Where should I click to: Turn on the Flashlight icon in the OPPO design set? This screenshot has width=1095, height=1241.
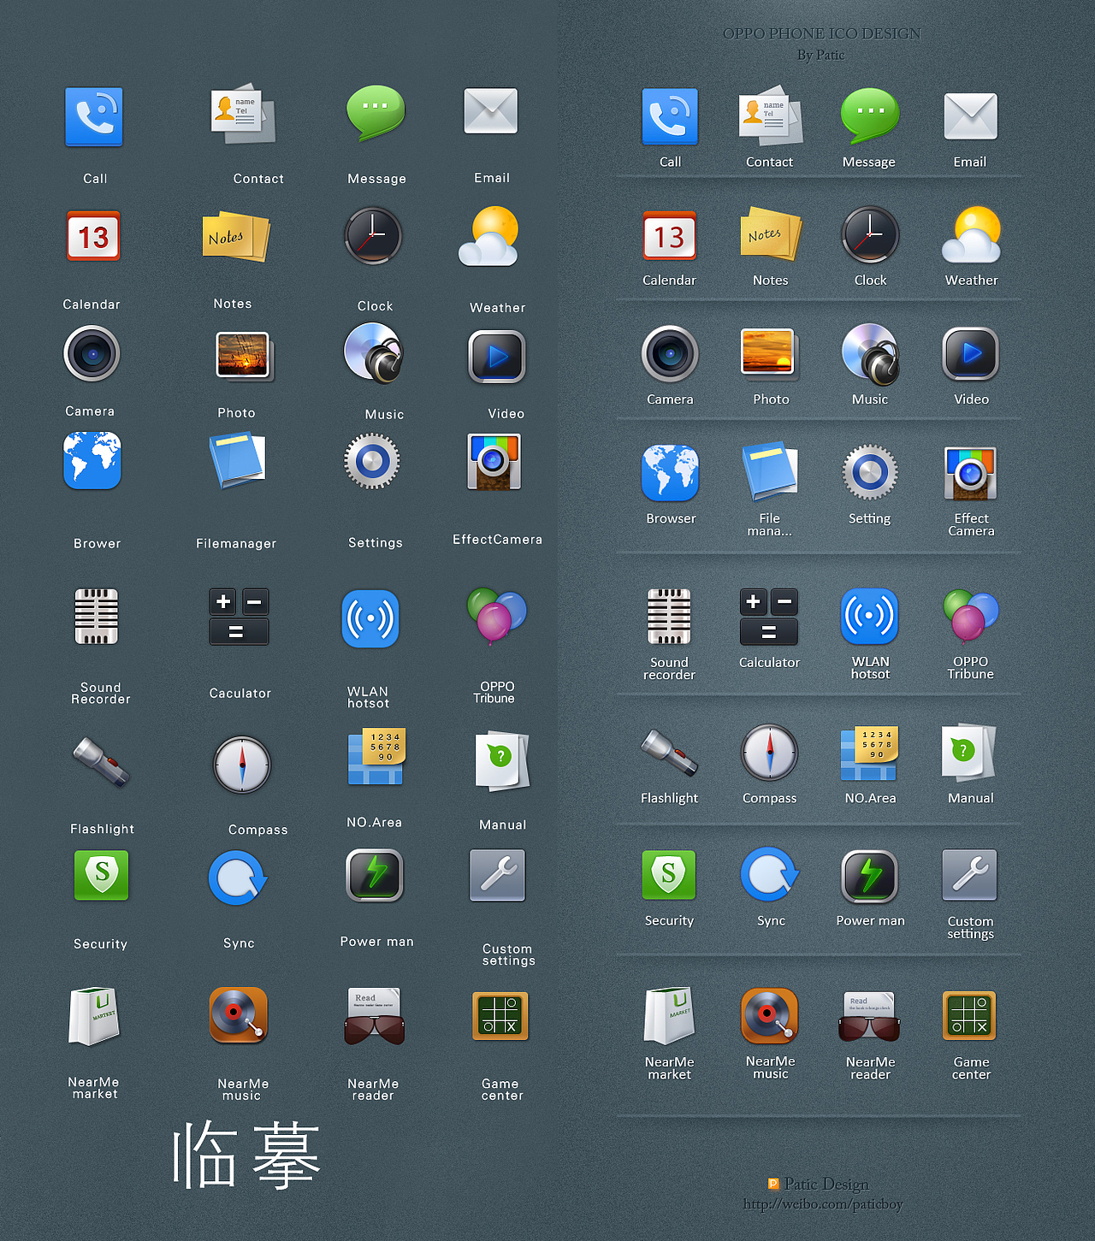[x=669, y=753]
